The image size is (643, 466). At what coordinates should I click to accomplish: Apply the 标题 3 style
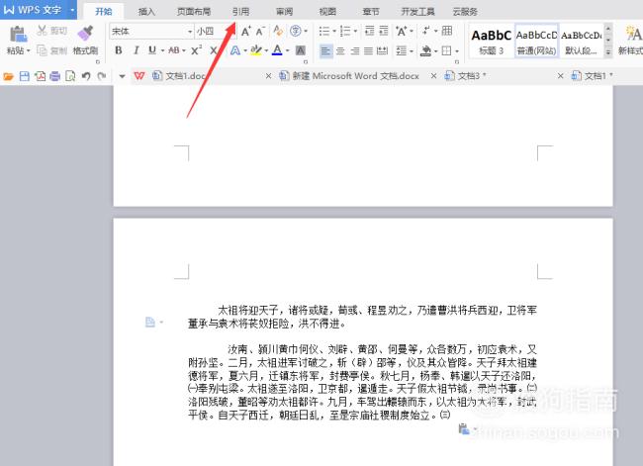pos(491,41)
